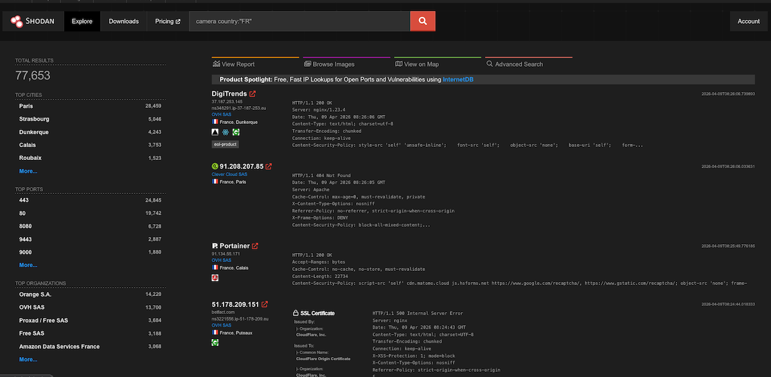Image resolution: width=771 pixels, height=377 pixels.
Task: Open 51.178.209.151 external link icon
Action: (x=264, y=304)
